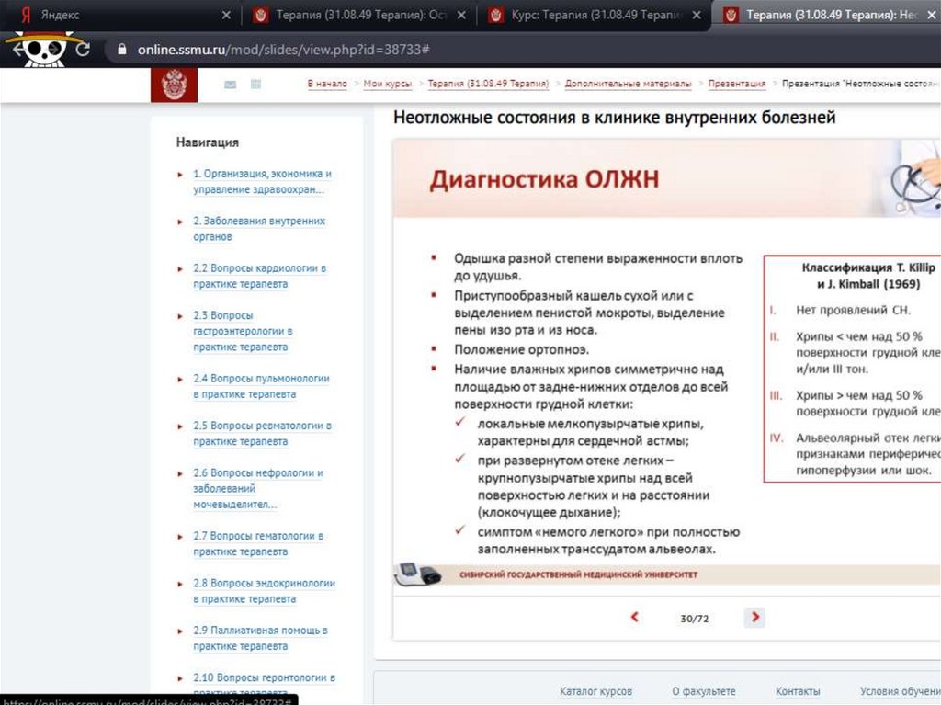Screen dimensions: 941x705
Task: Open 'В начало' breadcrumb link
Action: (x=327, y=84)
